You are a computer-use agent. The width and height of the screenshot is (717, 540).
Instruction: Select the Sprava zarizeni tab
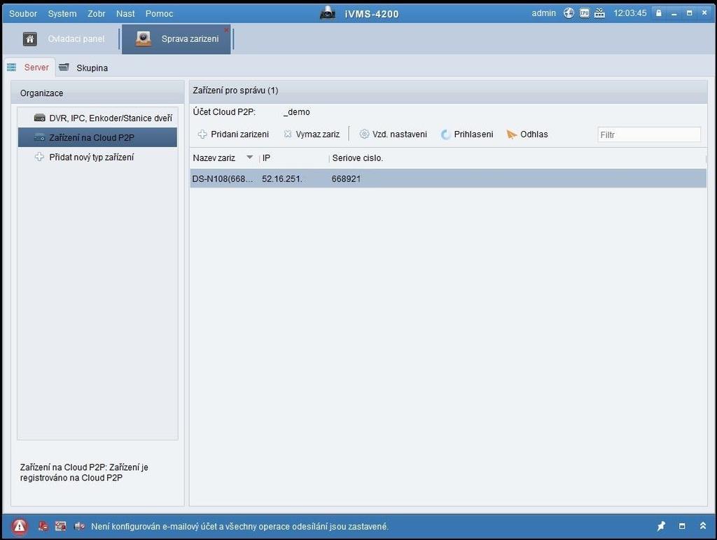pyautogui.click(x=176, y=39)
